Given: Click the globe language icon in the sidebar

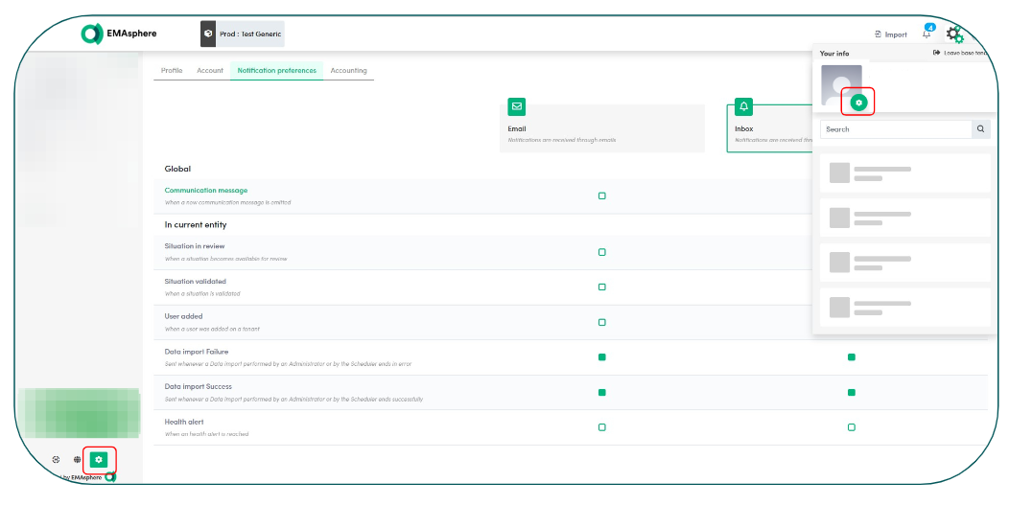Looking at the screenshot, I should click(x=78, y=460).
